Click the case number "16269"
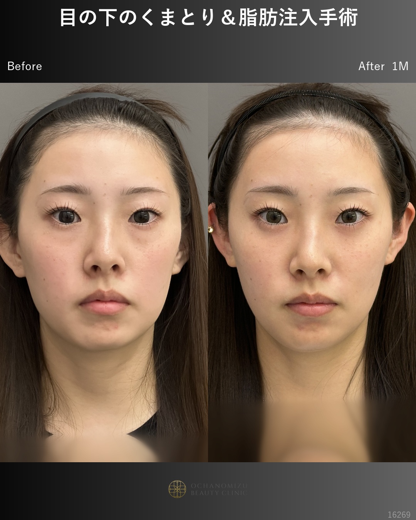Image resolution: width=416 pixels, height=520 pixels. click(399, 515)
